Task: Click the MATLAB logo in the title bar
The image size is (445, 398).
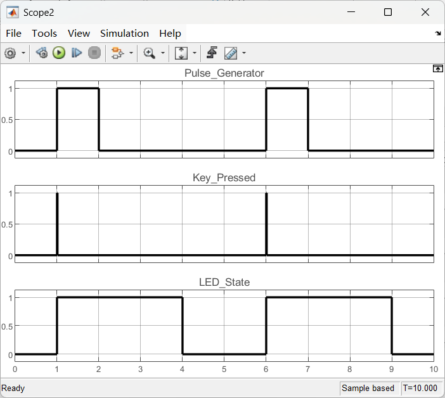Action: 13,13
